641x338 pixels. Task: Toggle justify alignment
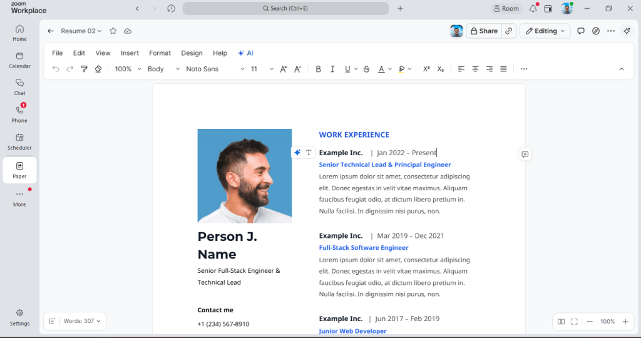(503, 69)
